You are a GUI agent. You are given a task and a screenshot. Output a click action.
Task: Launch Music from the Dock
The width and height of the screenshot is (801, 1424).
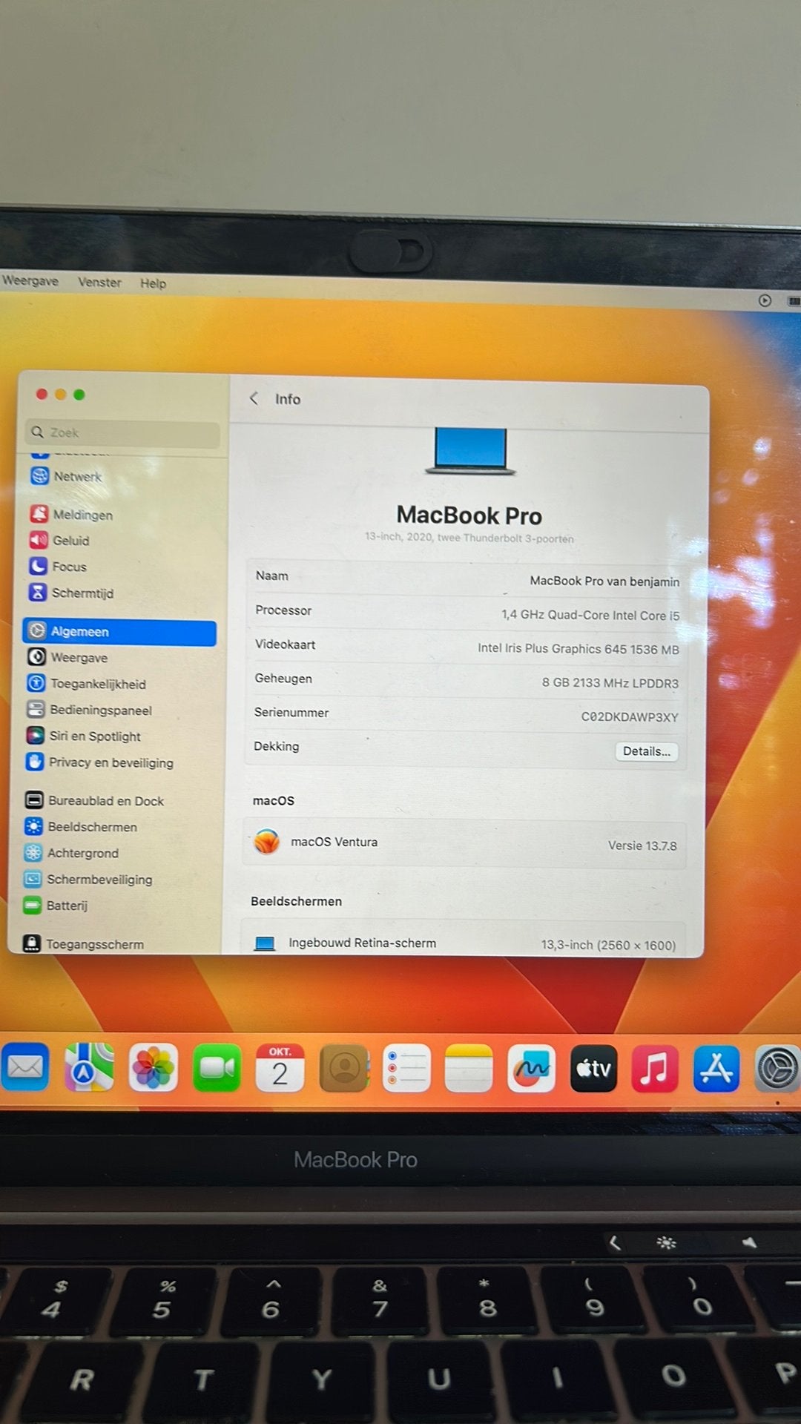pos(655,1069)
